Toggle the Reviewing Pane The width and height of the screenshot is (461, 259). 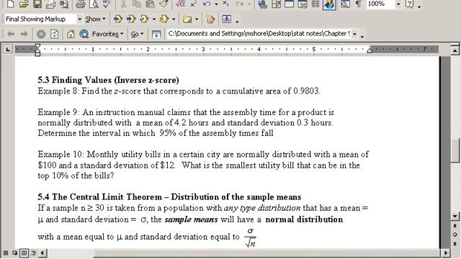click(227, 19)
